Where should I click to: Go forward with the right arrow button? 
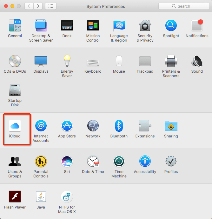[38, 6]
